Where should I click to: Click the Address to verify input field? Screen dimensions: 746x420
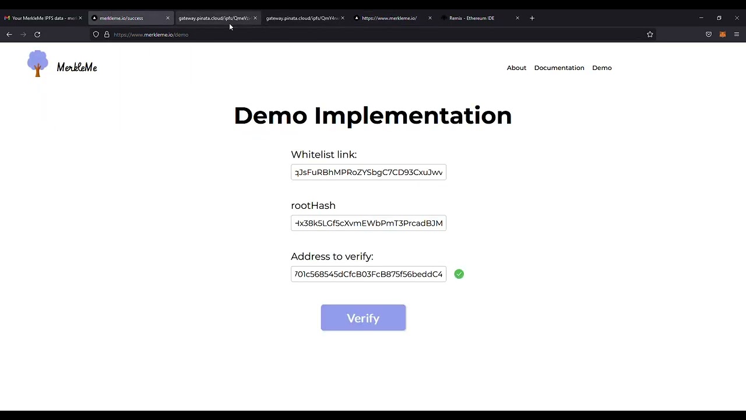pos(368,274)
